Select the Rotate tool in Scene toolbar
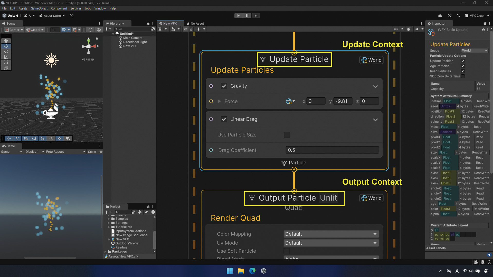 [6, 52]
